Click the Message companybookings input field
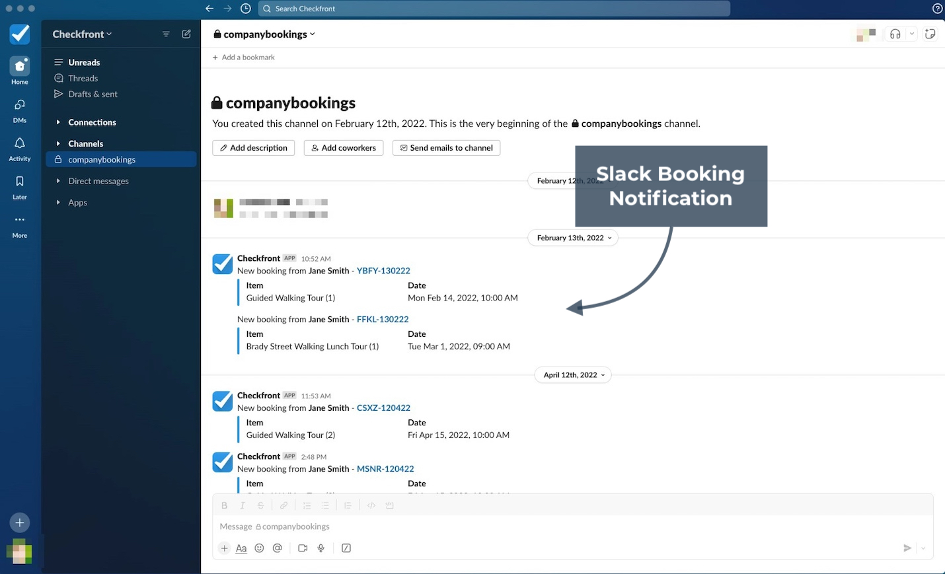 point(572,526)
